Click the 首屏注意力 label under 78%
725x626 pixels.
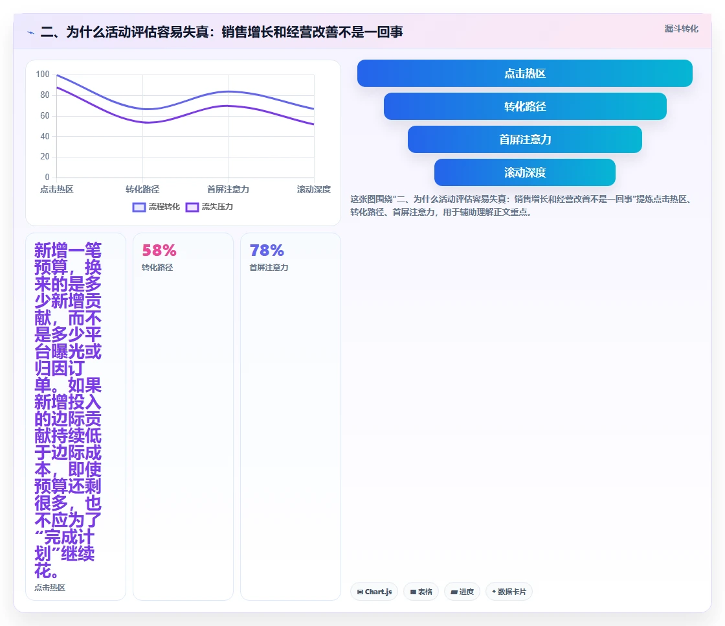pyautogui.click(x=269, y=268)
